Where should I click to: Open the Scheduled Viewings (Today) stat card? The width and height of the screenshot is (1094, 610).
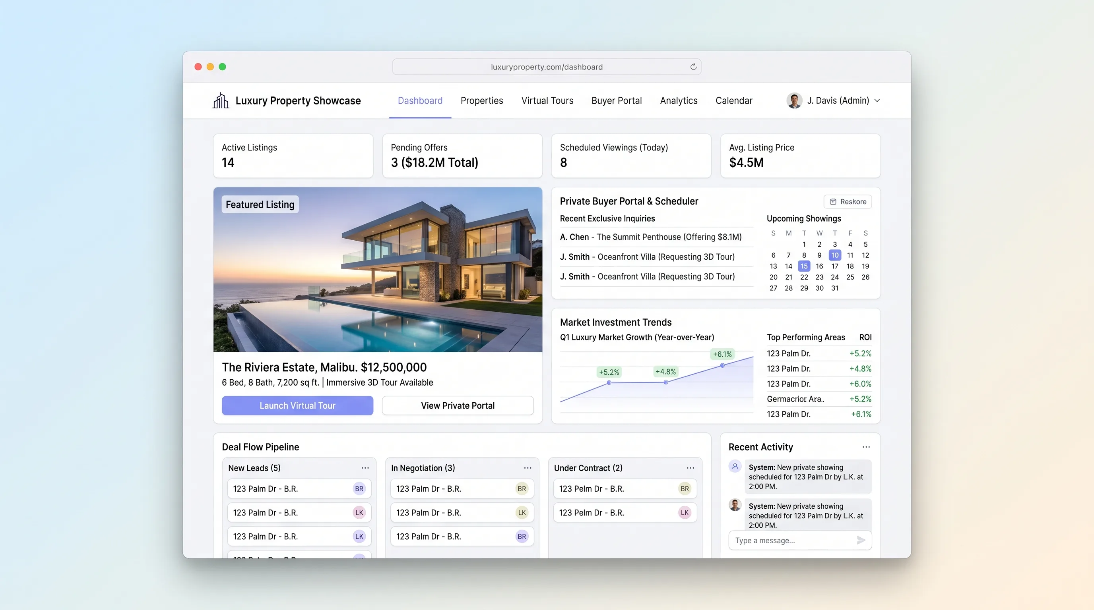click(x=631, y=156)
